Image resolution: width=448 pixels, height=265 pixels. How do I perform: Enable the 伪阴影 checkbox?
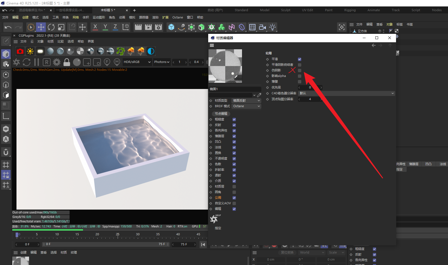point(300,71)
